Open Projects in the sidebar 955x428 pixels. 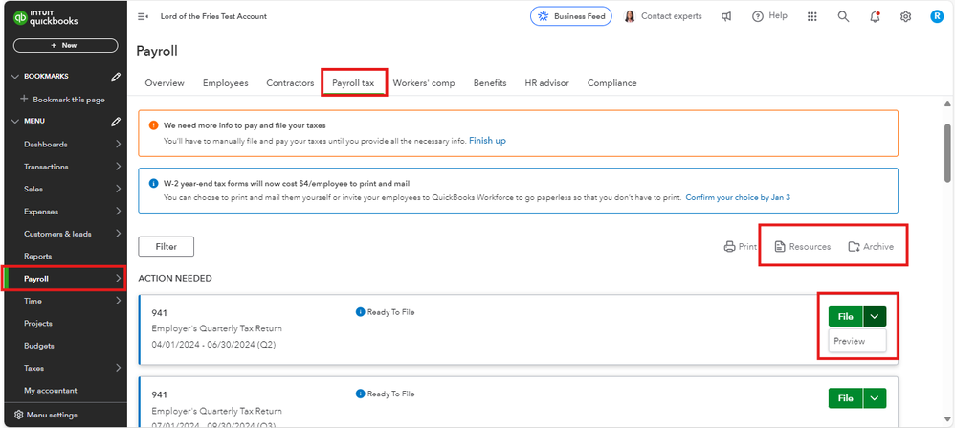[x=37, y=323]
